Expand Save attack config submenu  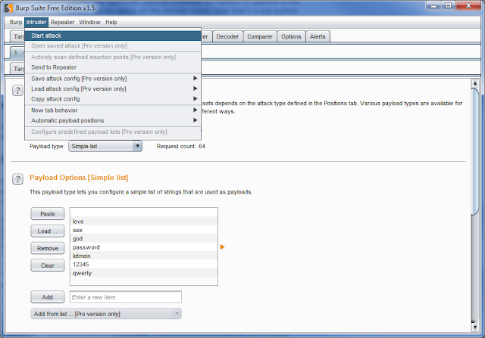tap(113, 79)
